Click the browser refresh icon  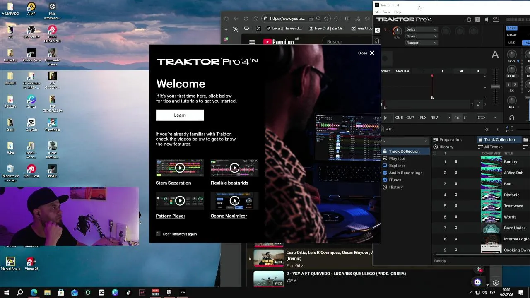coord(246,19)
